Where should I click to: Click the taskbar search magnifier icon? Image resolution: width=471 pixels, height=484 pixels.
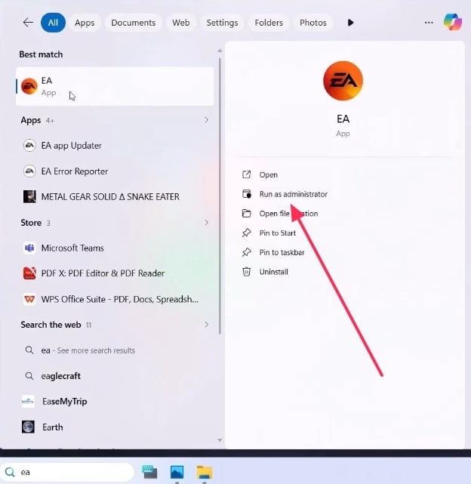(x=10, y=472)
